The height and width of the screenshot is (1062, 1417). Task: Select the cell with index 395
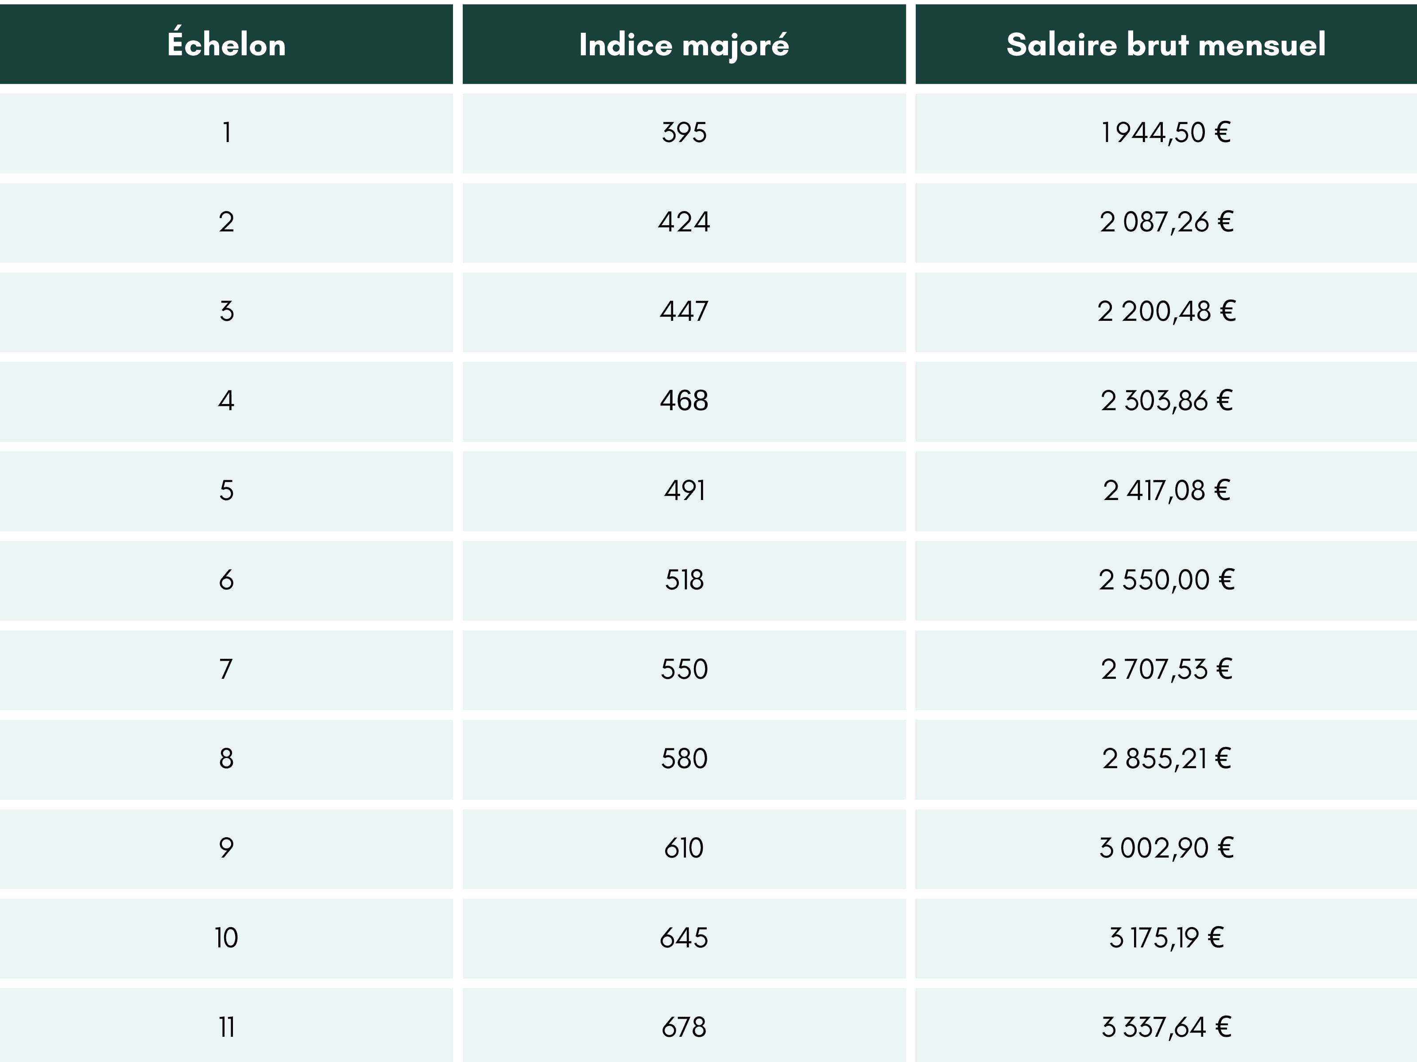click(684, 132)
